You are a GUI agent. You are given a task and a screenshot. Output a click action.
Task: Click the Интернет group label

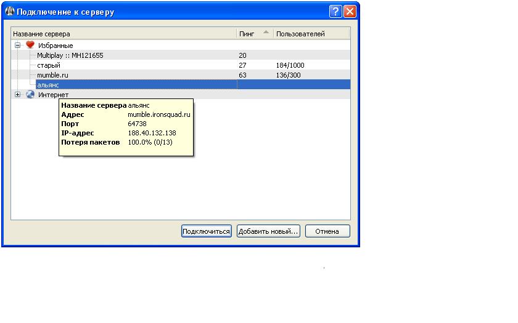53,95
